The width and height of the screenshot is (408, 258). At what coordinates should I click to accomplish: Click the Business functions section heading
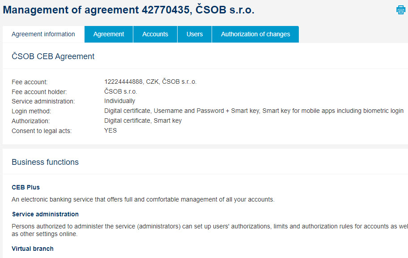(45, 162)
